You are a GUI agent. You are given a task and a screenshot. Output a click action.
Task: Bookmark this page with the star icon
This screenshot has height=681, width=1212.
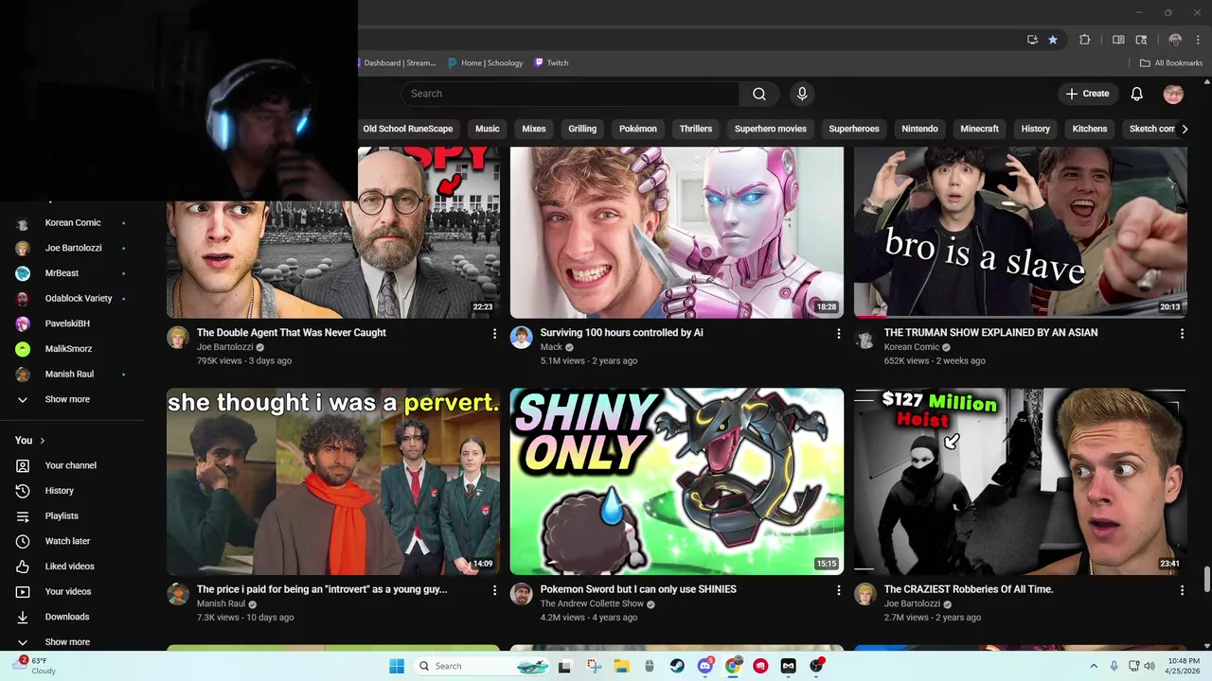pos(1053,40)
